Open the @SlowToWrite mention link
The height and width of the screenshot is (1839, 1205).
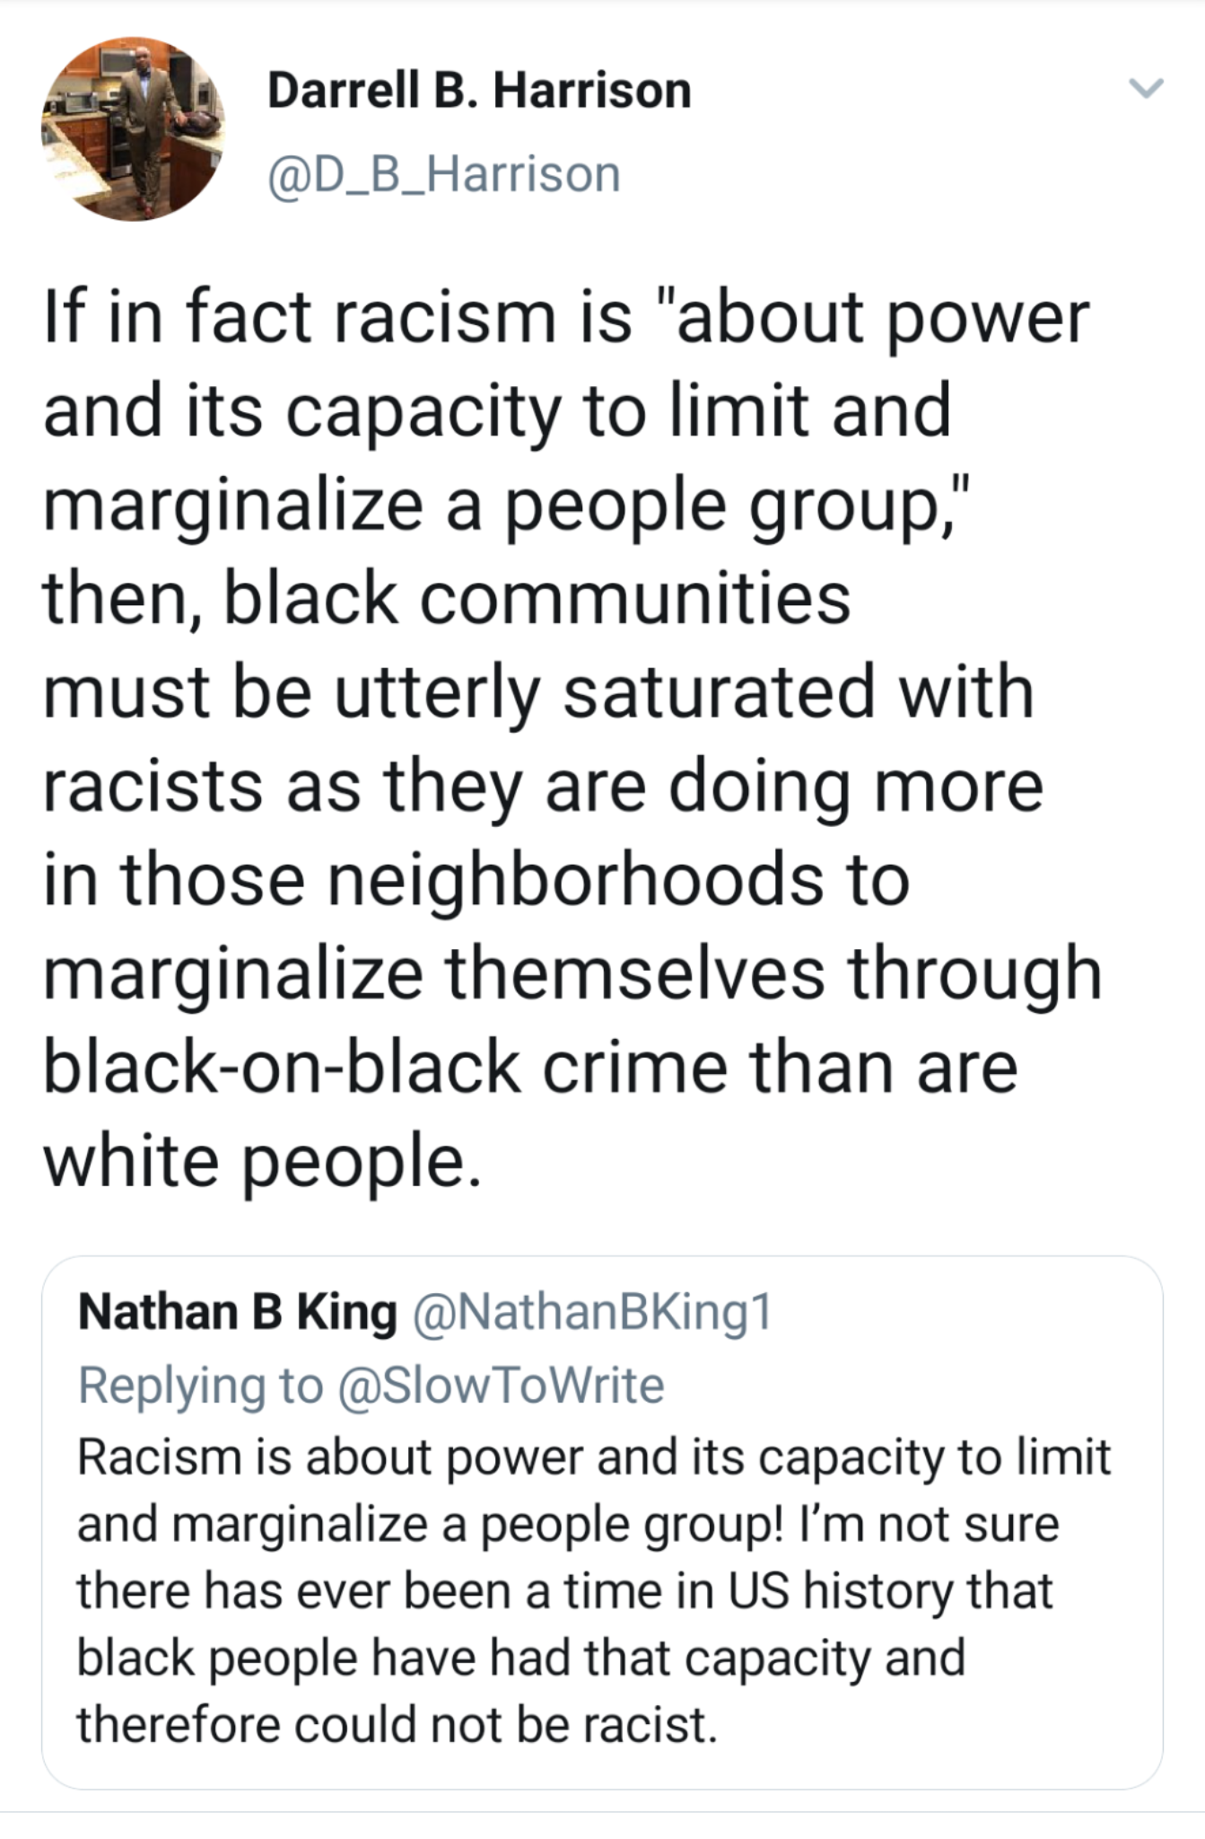pyautogui.click(x=501, y=1385)
